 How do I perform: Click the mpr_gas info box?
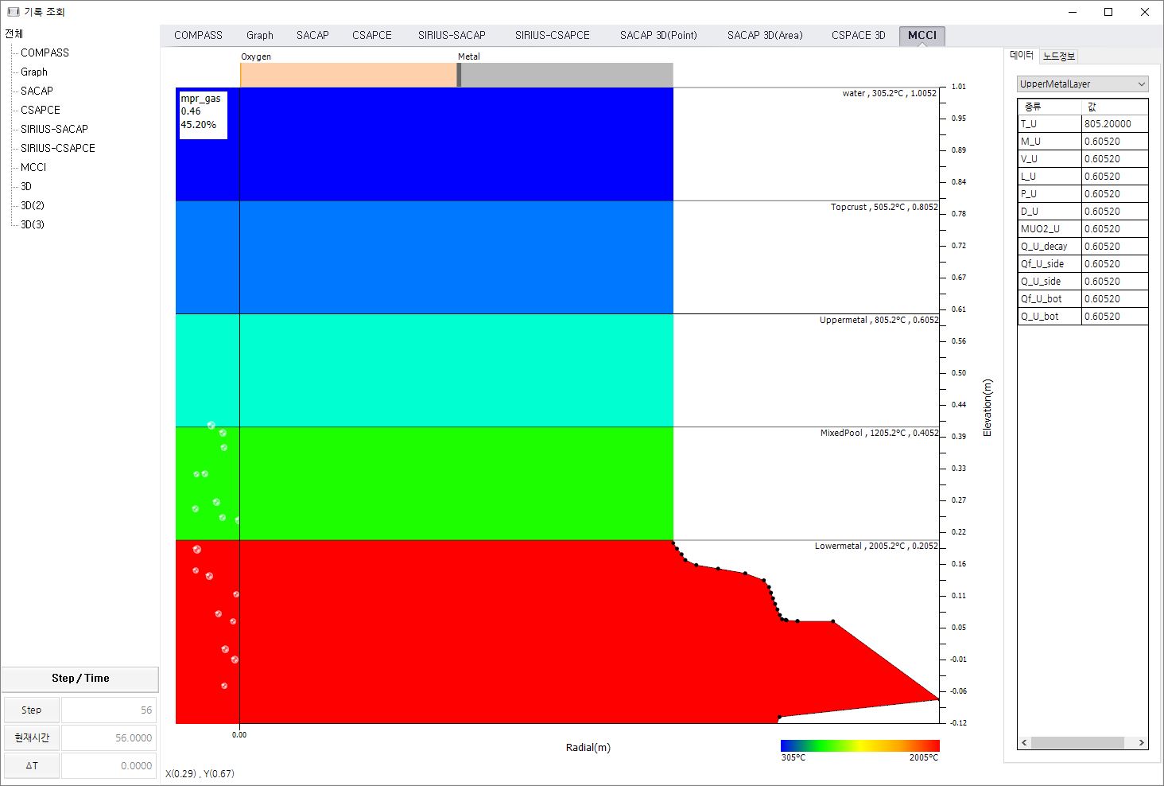coord(203,115)
